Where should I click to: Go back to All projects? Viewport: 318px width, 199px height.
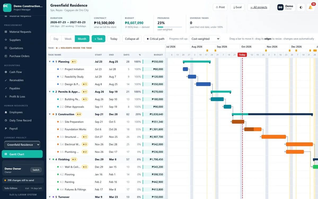point(259,7)
